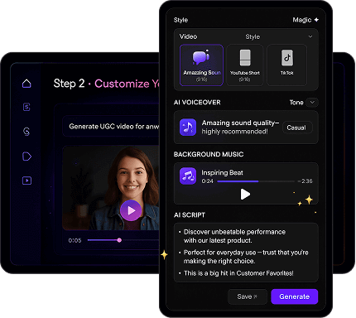Click the Magic label
Image resolution: width=356 pixels, height=318 pixels.
pyautogui.click(x=302, y=20)
